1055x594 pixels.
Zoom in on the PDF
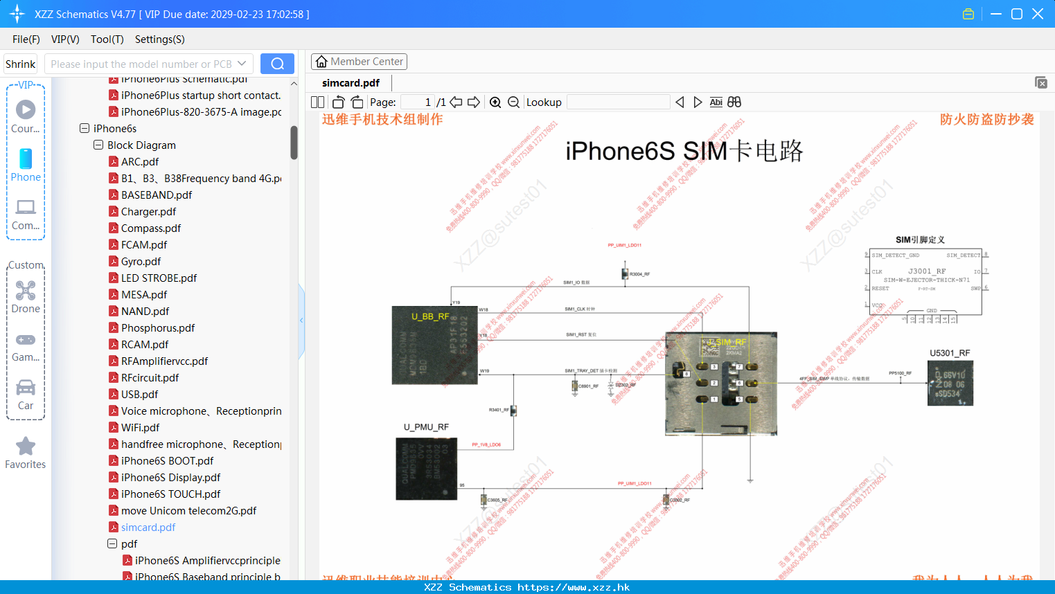pyautogui.click(x=495, y=102)
